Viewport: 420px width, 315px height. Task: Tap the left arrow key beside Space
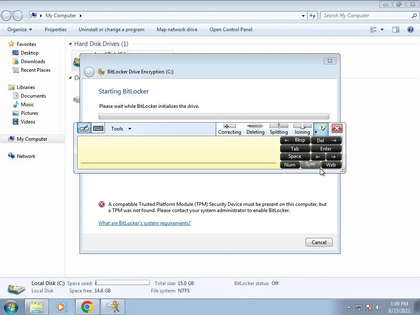click(x=318, y=157)
